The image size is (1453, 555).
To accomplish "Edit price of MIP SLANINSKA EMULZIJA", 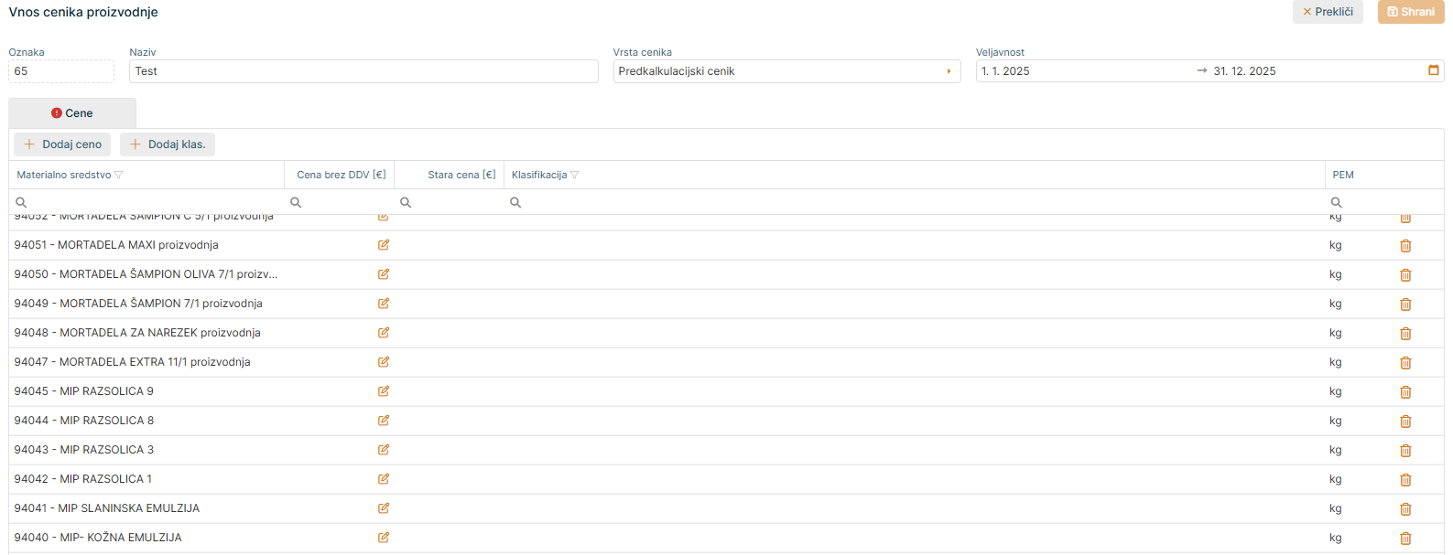I will coord(384,508).
